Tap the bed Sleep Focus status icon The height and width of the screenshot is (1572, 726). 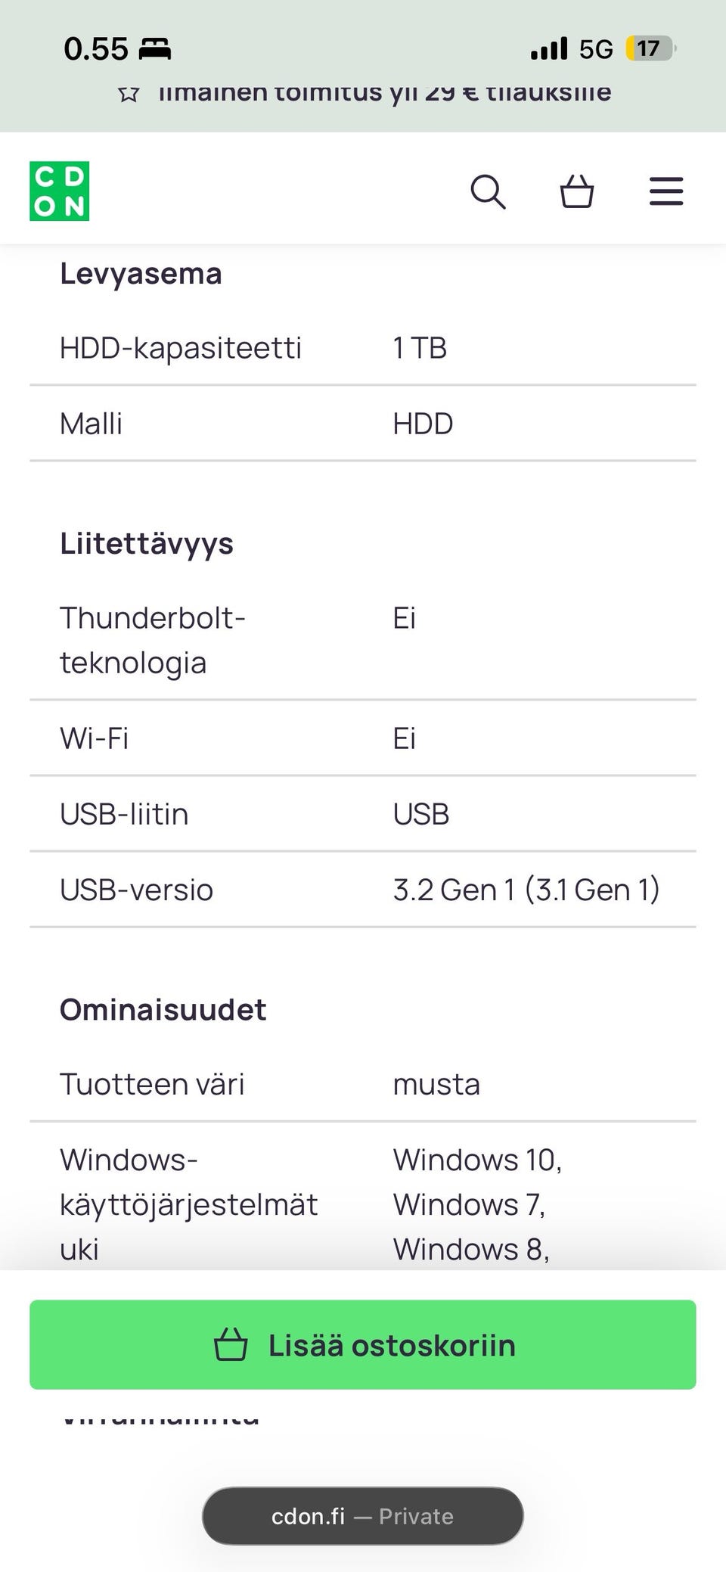[x=155, y=49]
